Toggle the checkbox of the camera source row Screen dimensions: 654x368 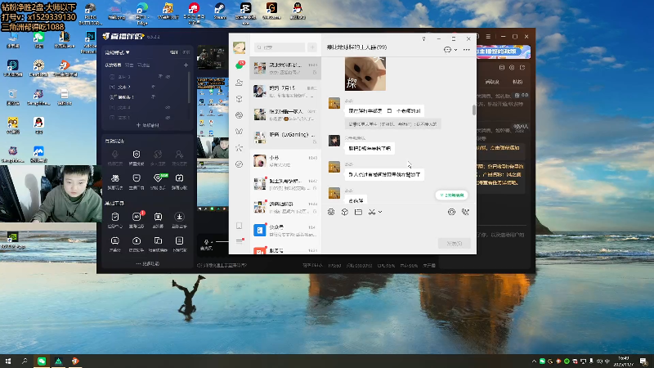tap(112, 96)
